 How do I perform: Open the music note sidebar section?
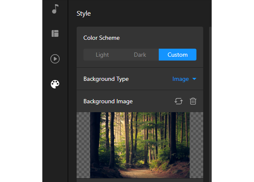(55, 9)
